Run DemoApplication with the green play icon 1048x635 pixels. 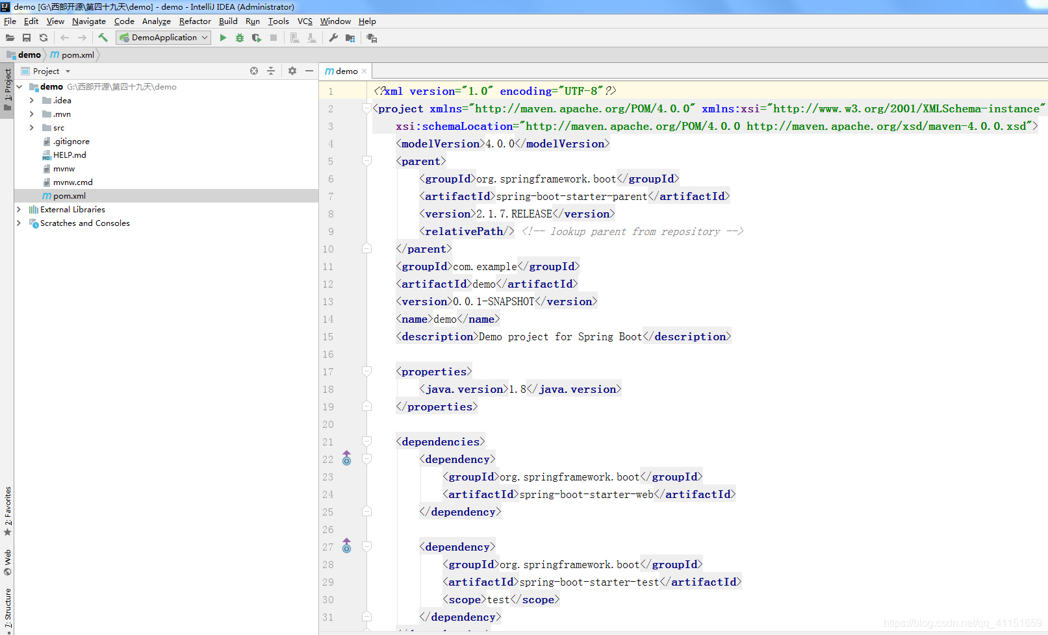point(223,38)
